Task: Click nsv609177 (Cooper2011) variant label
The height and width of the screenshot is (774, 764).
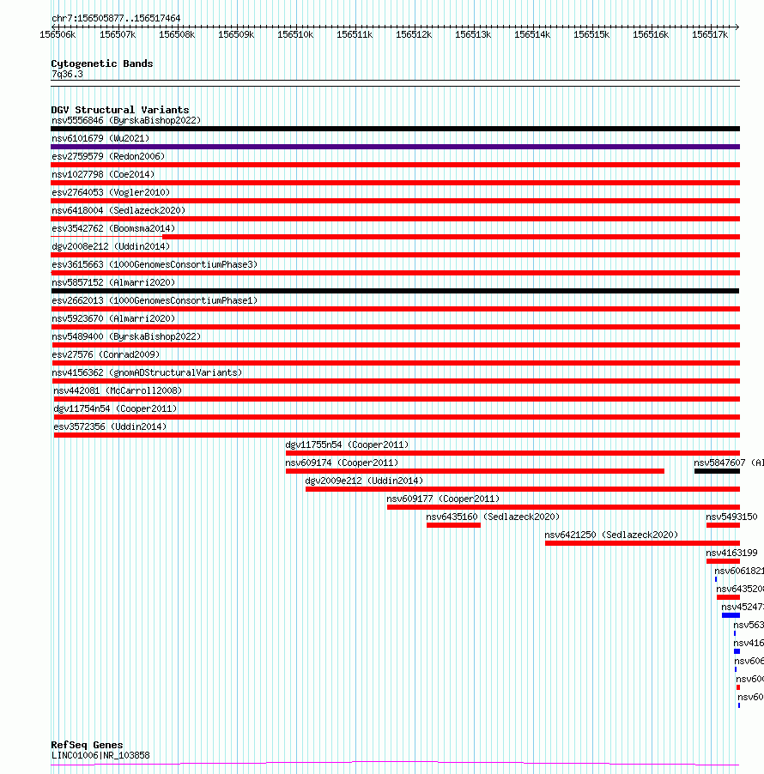Action: [x=443, y=499]
